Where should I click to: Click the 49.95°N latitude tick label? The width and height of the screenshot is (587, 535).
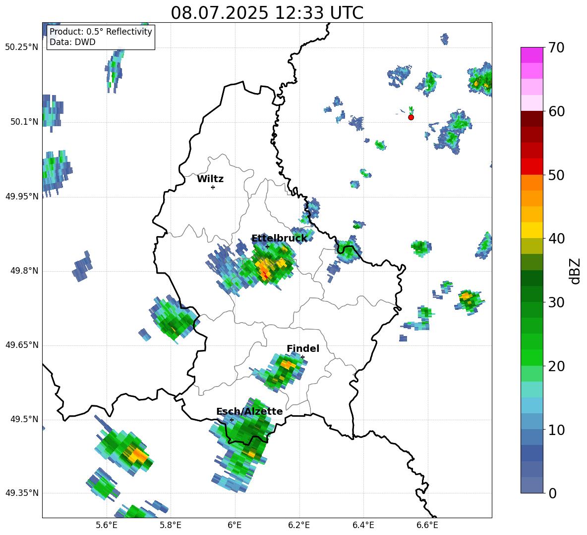click(22, 196)
